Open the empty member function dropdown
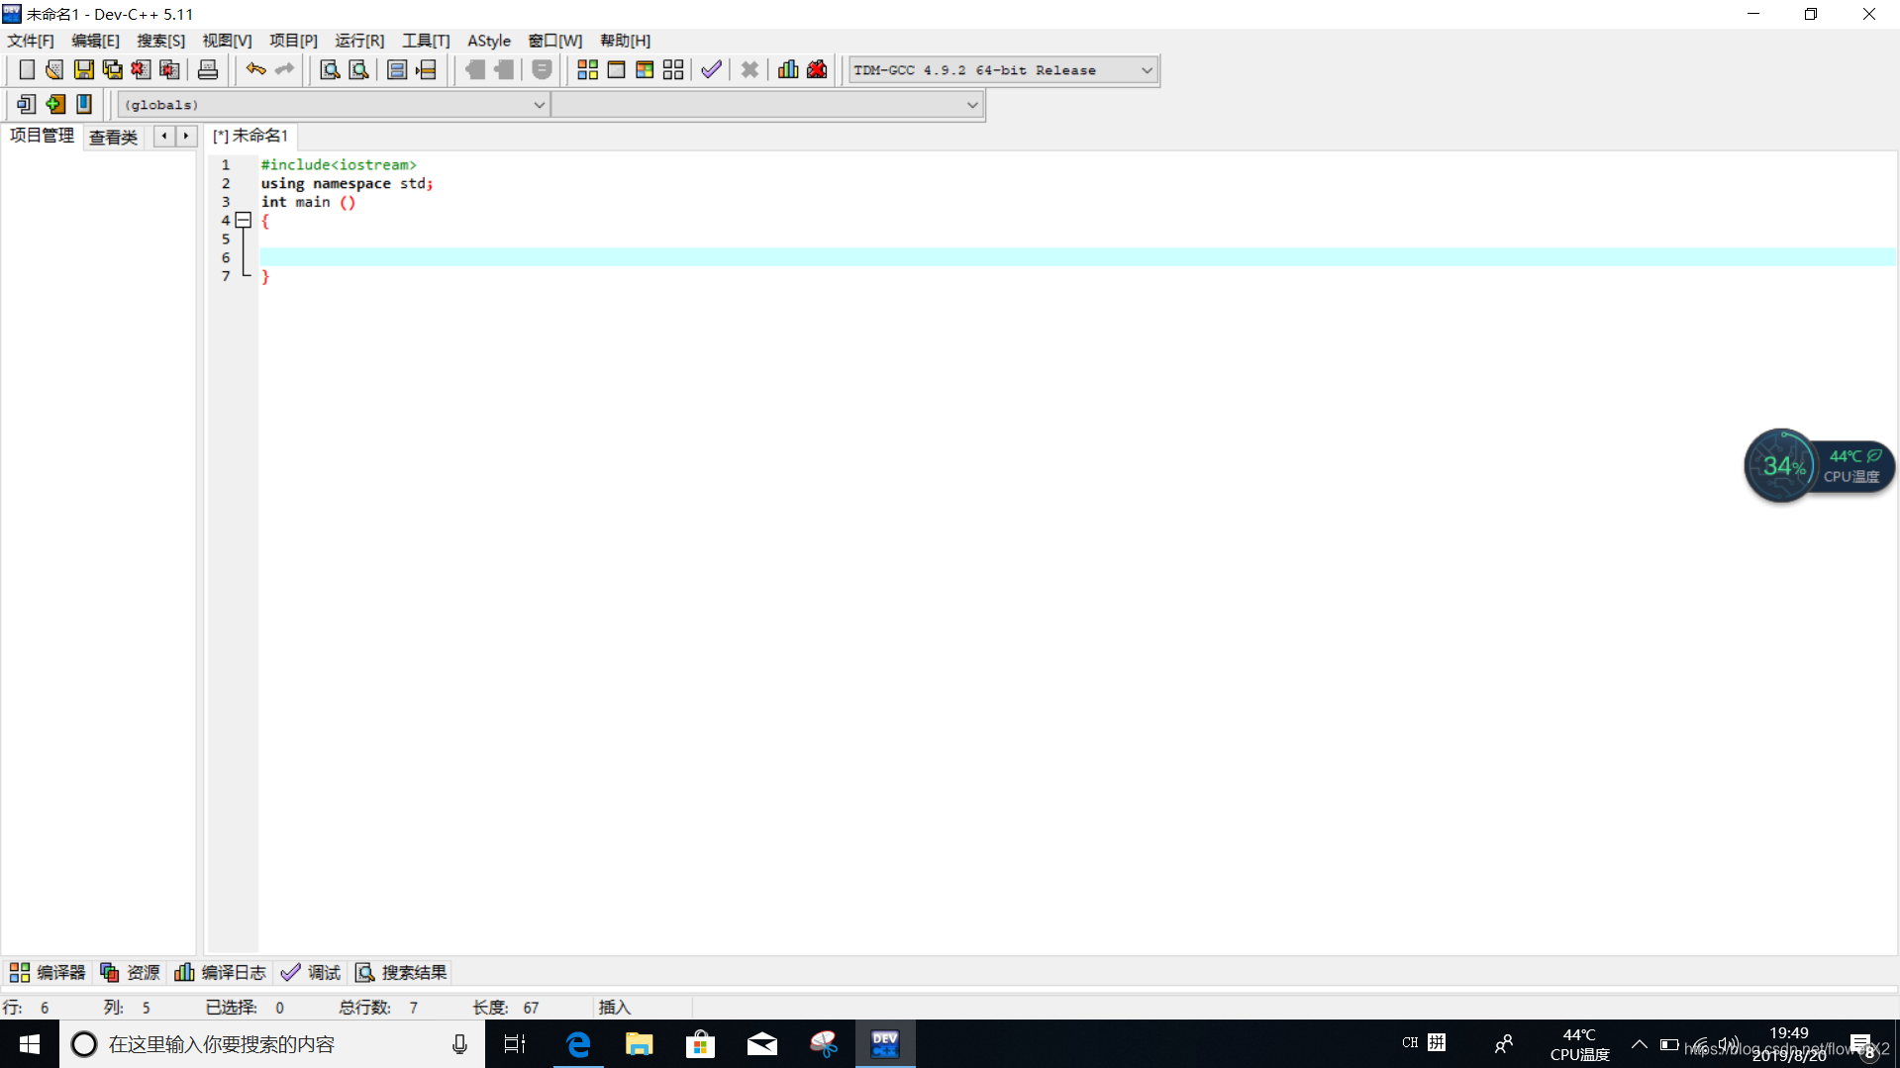Screen dimensions: 1900x1068 [767, 105]
